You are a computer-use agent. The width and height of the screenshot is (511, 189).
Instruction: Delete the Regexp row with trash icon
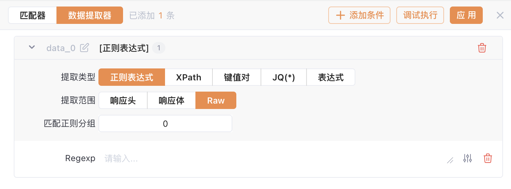[488, 158]
